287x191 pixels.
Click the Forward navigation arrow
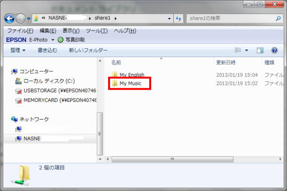click(x=21, y=19)
